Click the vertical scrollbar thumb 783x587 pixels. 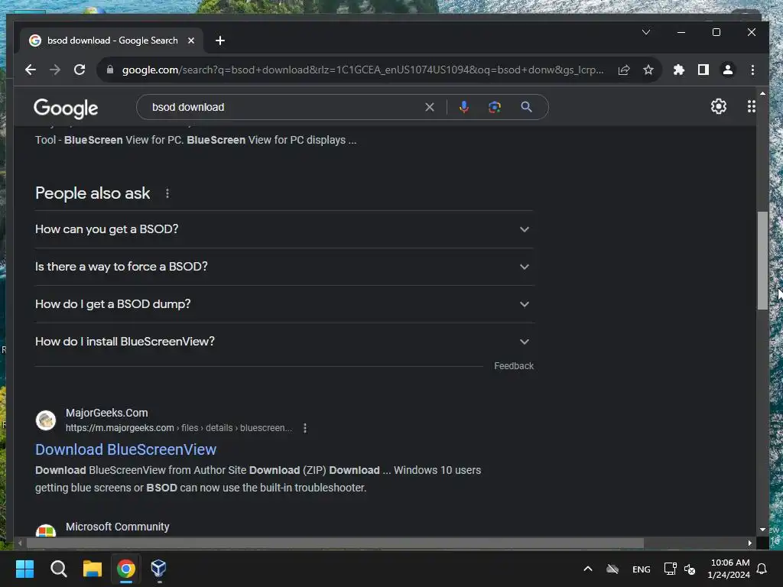[762, 261]
